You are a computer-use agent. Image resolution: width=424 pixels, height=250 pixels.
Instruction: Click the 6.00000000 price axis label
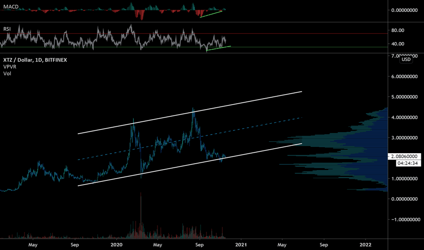tap(404, 76)
